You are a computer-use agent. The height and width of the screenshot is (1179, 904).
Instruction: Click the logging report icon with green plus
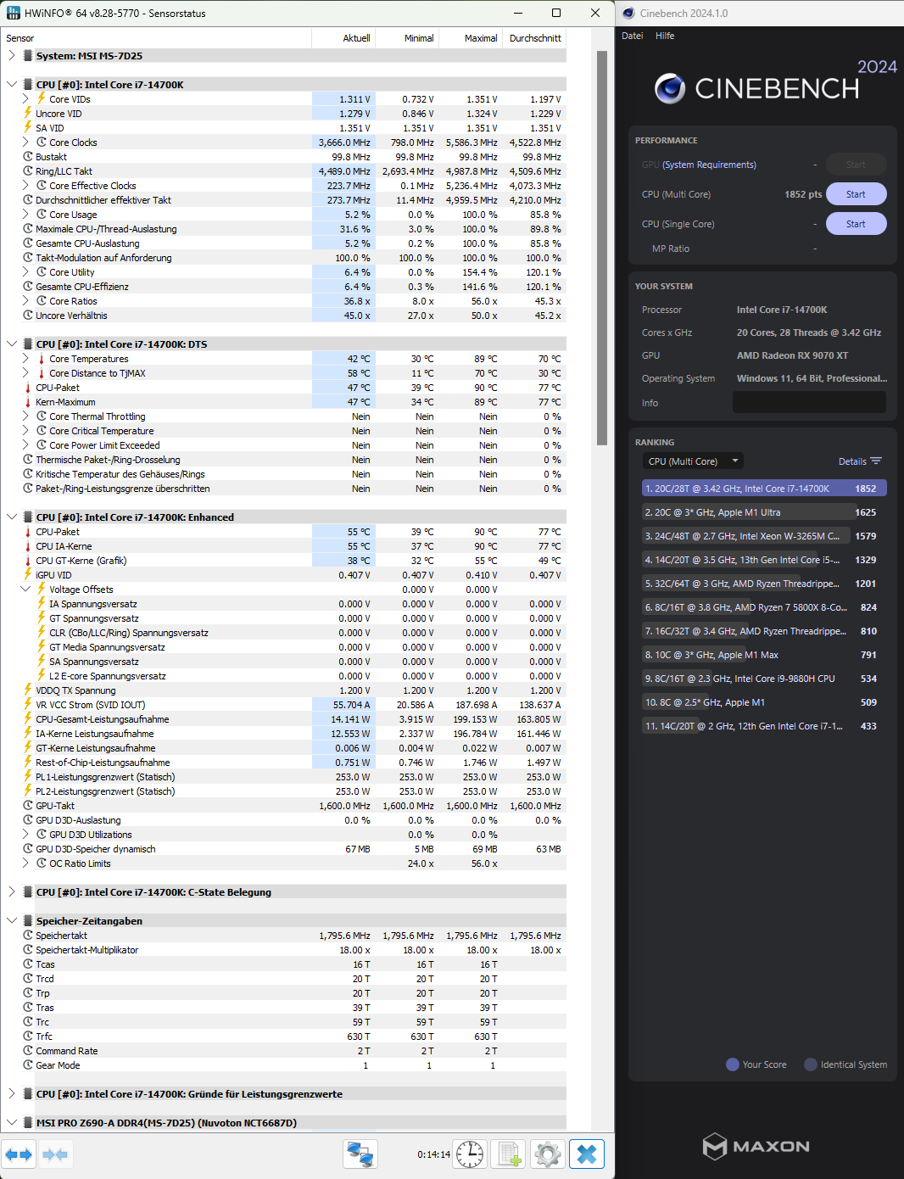pos(507,1154)
